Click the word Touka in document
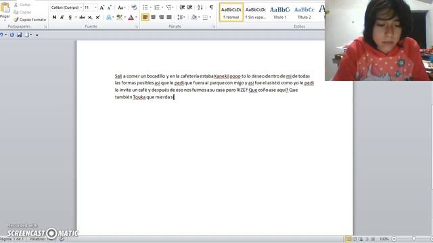The height and width of the screenshot is (243, 433). click(x=139, y=97)
